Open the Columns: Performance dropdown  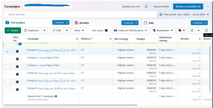coord(131,30)
